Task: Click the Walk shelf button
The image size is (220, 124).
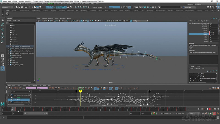Action: (7, 14)
